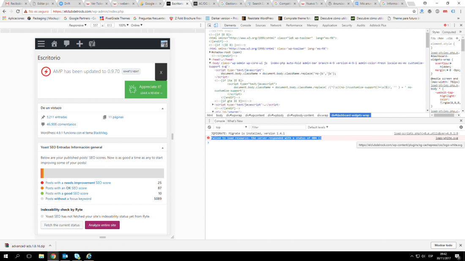This screenshot has width=465, height=261.
Task: Reload the page in Chrome
Action: click(x=18, y=11)
